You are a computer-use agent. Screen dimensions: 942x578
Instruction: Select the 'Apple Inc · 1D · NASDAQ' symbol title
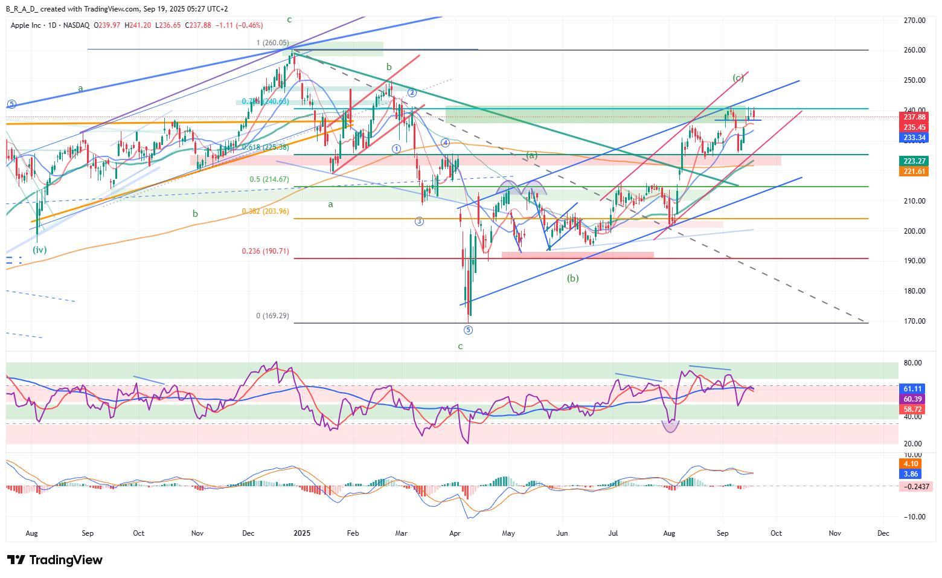point(50,25)
